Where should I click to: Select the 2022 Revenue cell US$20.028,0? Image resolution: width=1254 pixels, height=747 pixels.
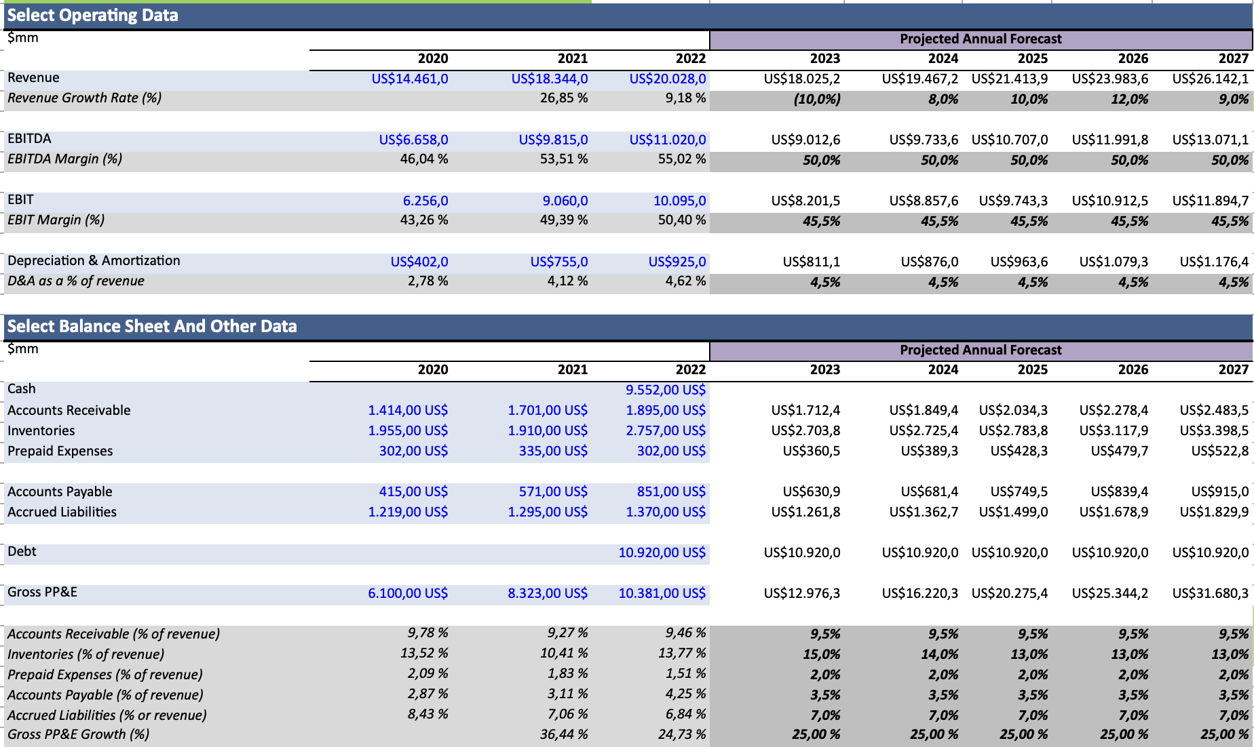(x=667, y=79)
